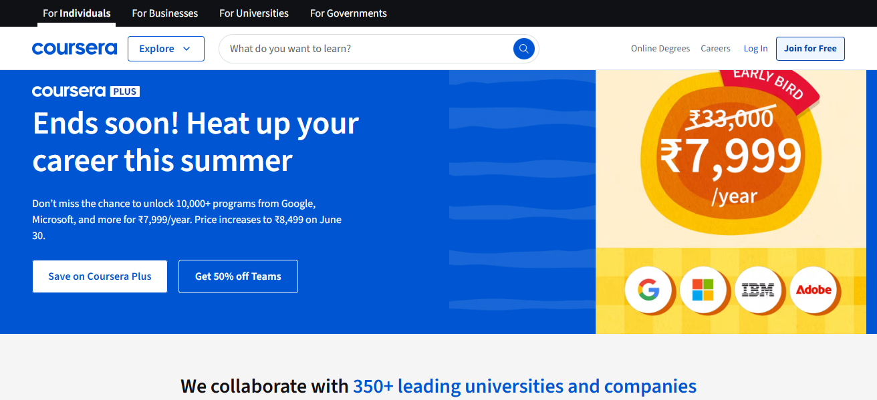Screen dimensions: 877x400
Task: Click the IBM logo badge
Action: (758, 290)
